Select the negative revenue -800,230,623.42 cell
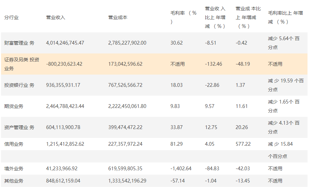Viewport: 315px width, 190px height. [64, 64]
